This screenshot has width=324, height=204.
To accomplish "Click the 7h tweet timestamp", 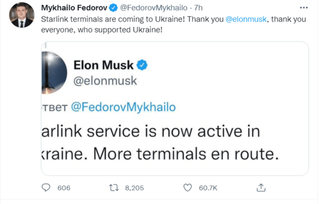I will coord(198,8).
